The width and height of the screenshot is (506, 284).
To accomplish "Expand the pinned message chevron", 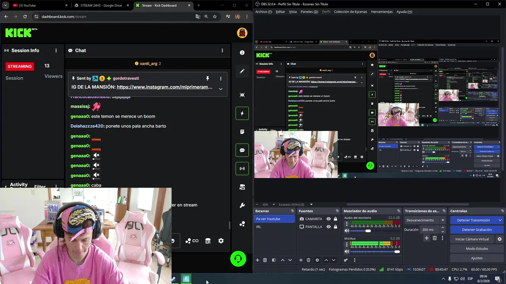I will tap(221, 89).
